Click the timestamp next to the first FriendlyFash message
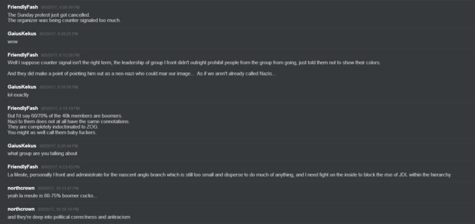475x224 pixels. (61, 7)
